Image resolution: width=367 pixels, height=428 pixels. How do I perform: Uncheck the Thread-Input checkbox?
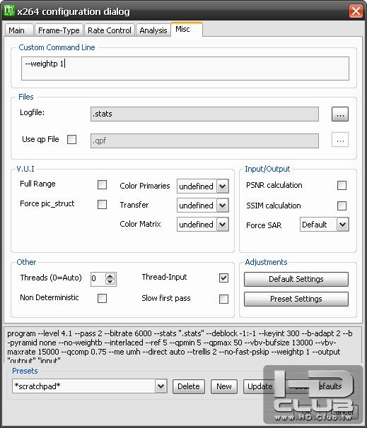pos(223,278)
